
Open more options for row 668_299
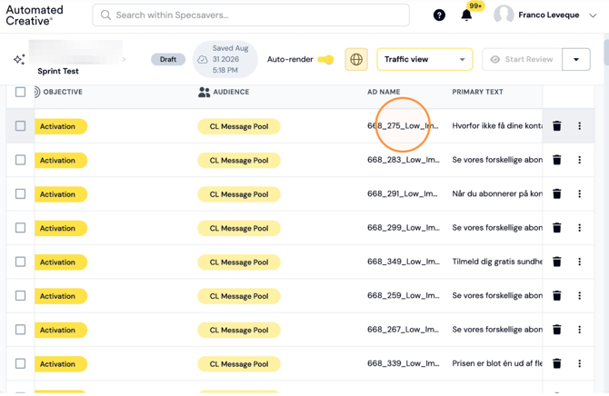point(580,227)
